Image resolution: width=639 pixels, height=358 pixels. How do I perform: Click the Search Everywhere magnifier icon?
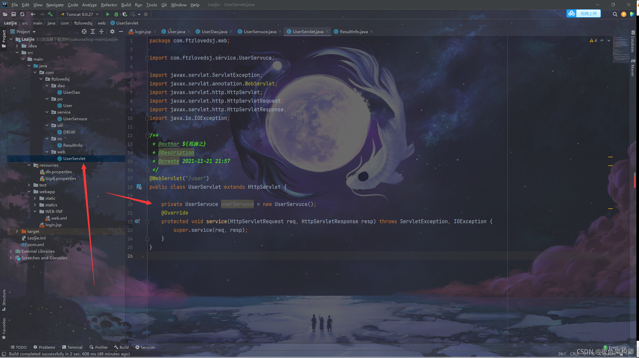click(615, 14)
